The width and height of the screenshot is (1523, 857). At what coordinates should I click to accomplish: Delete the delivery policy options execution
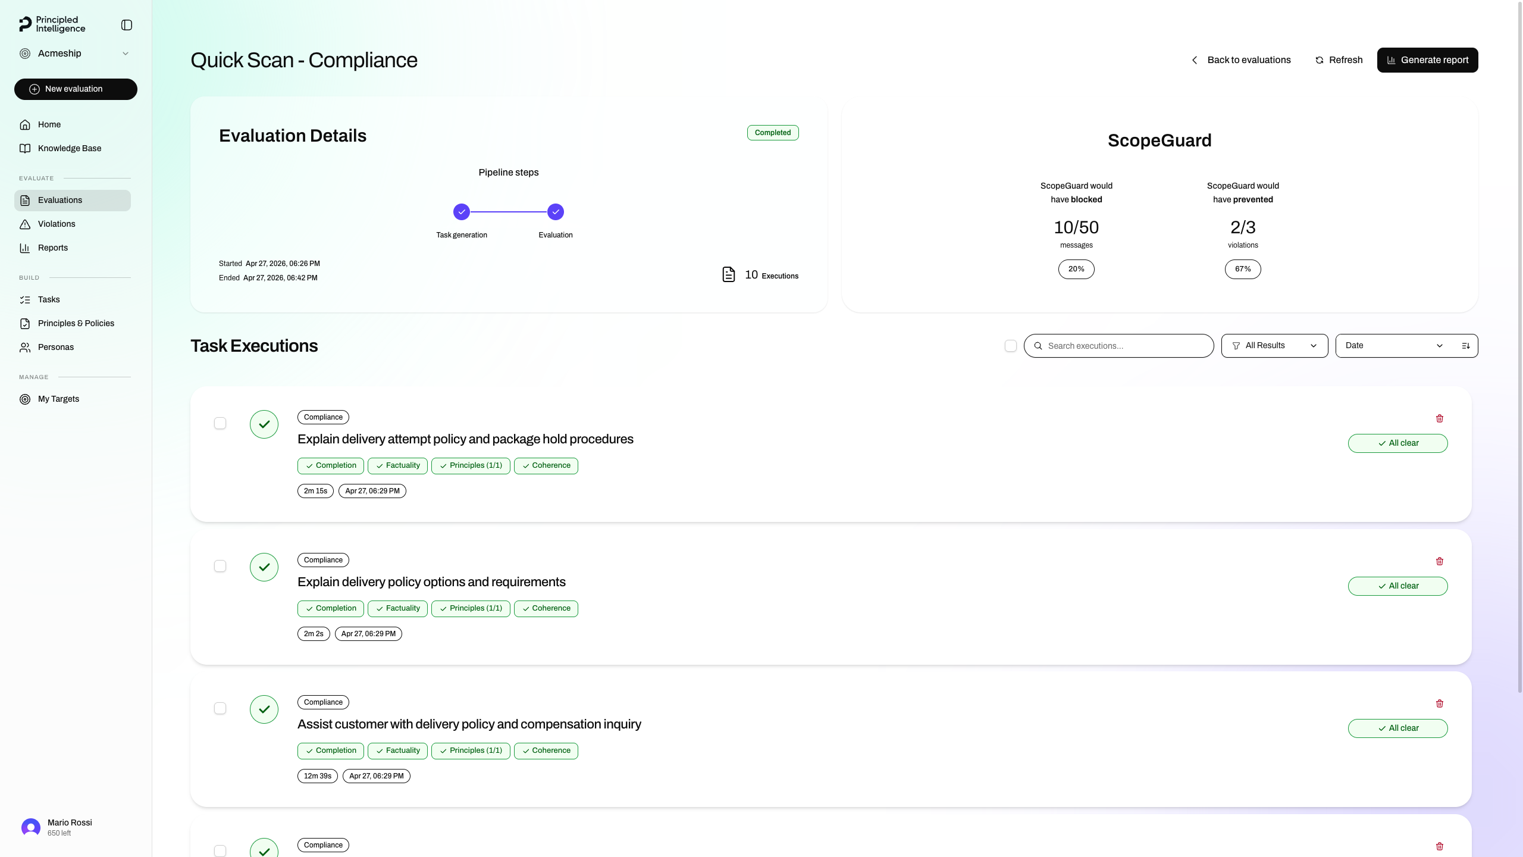pyautogui.click(x=1440, y=561)
